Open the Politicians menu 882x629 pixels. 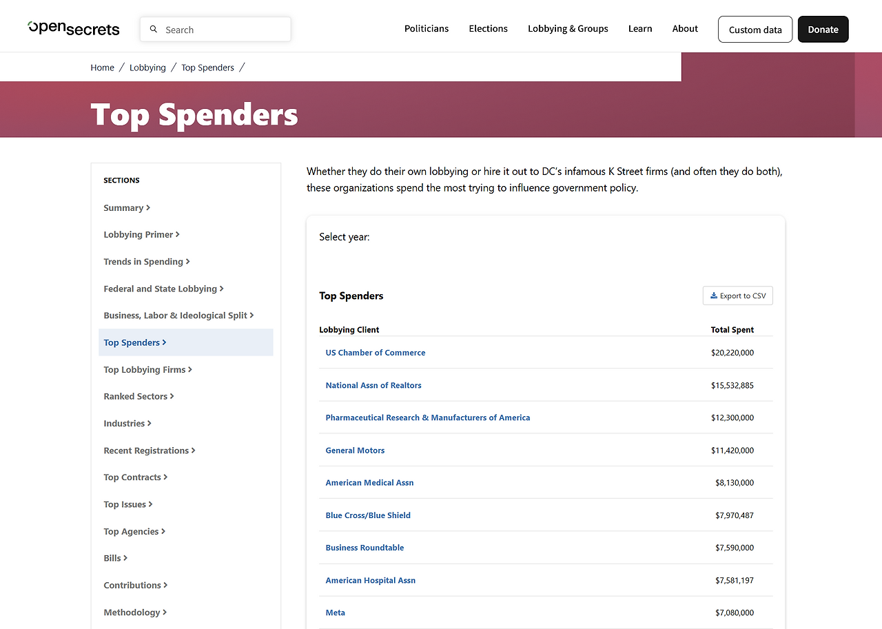427,29
